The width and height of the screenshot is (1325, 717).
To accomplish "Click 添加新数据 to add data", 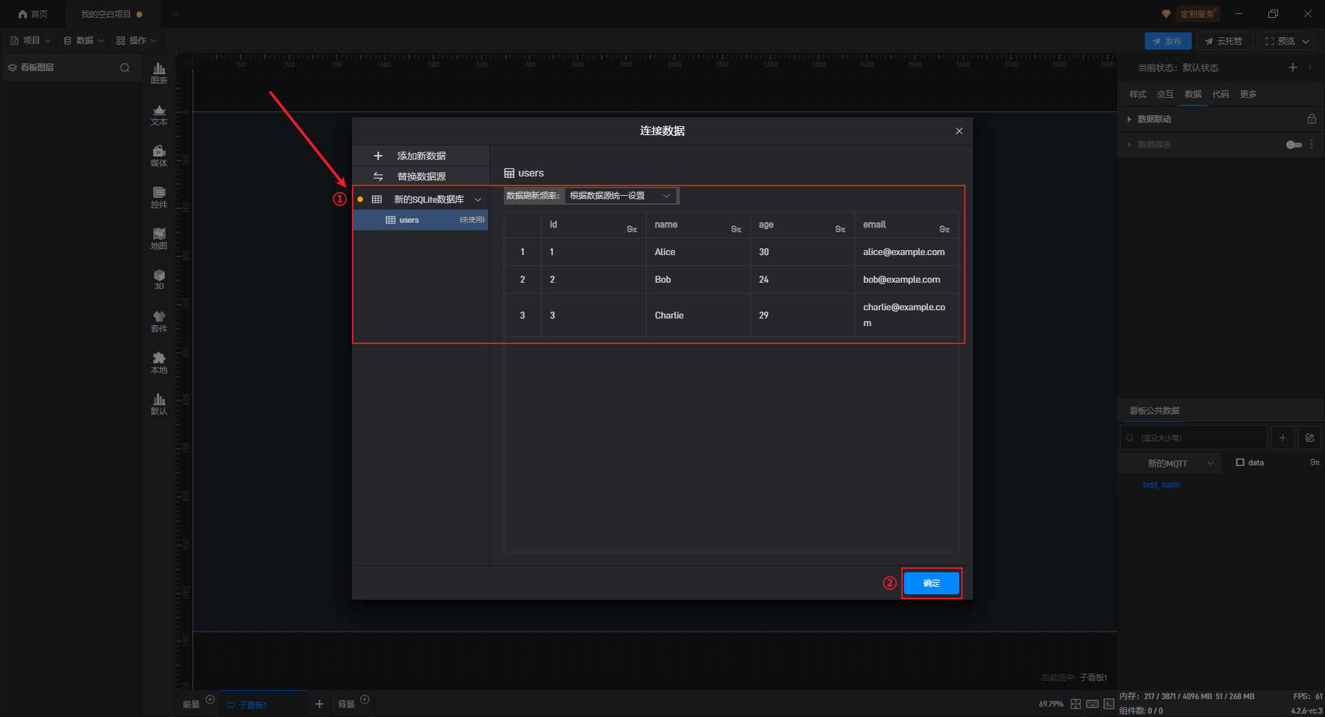I will 421,156.
